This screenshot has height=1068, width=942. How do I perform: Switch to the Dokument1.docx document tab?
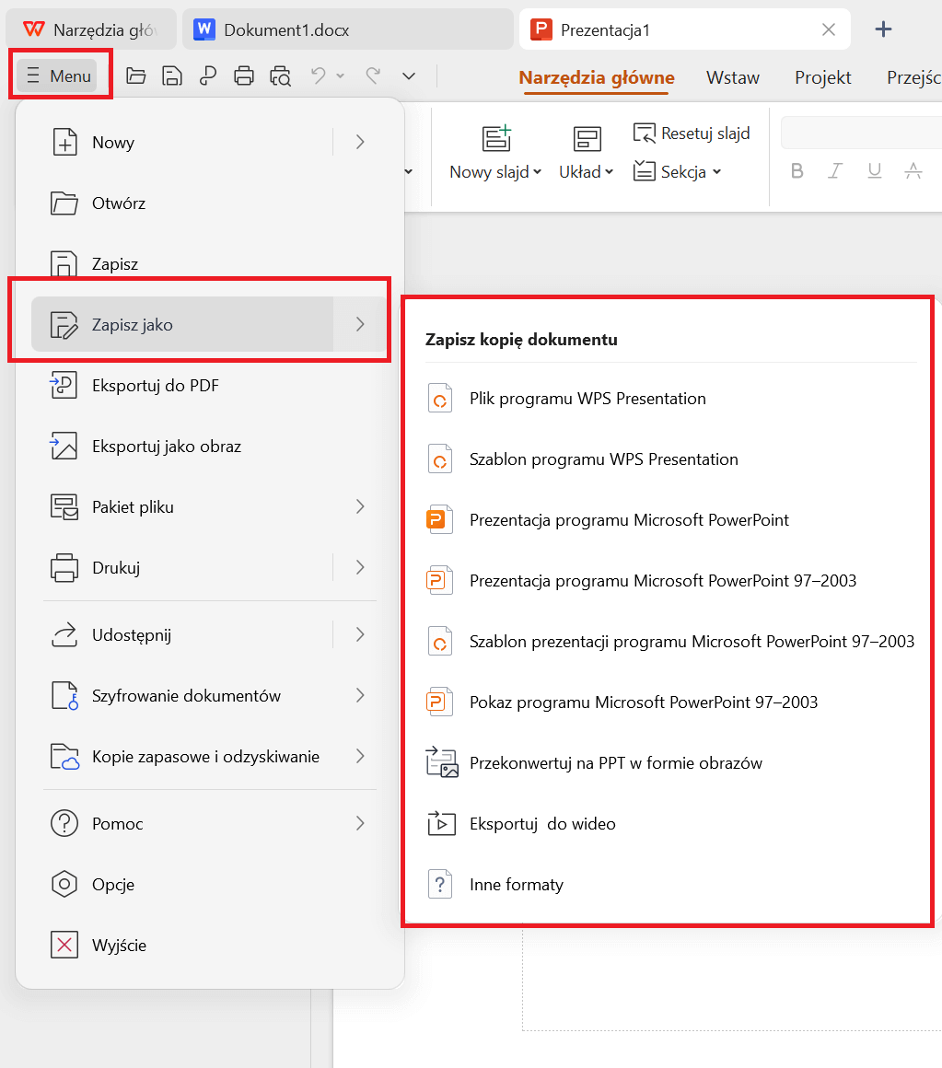347,29
